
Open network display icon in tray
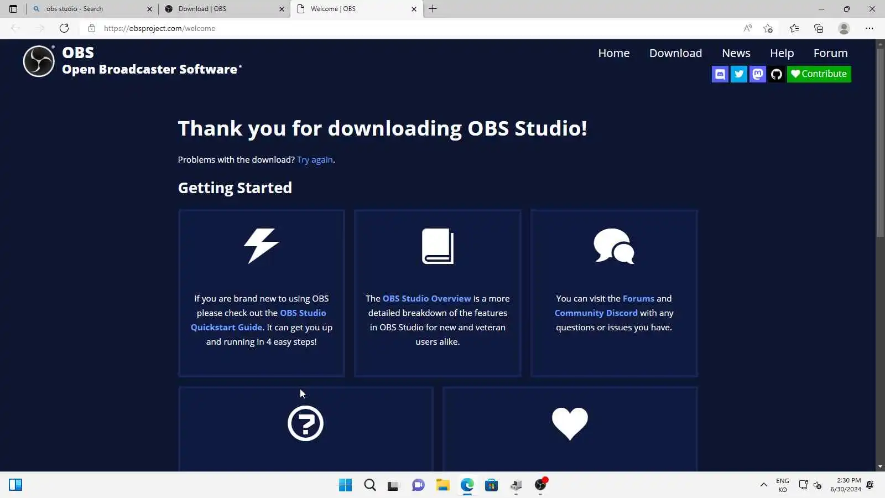click(x=803, y=485)
